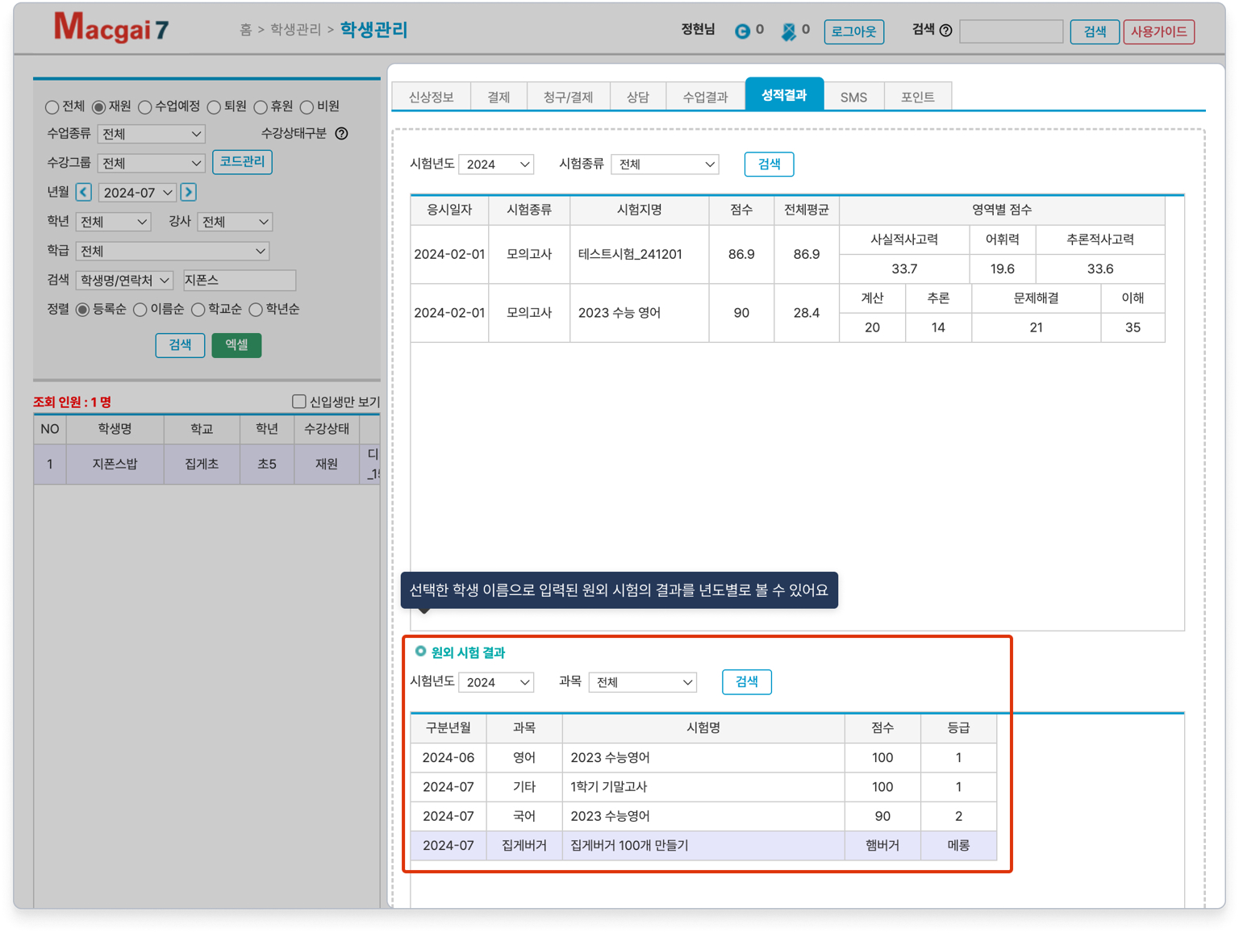This screenshot has width=1239, height=933.
Task: Open the 시험종류 dropdown
Action: pos(665,165)
